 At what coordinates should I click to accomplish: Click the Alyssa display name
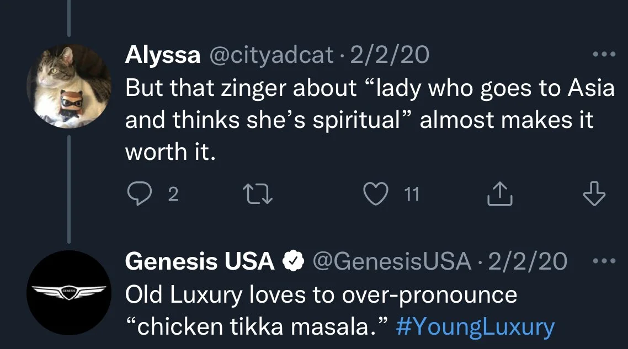coord(162,55)
